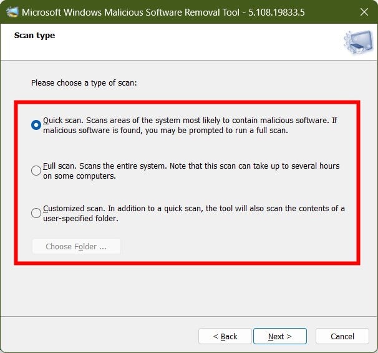Go back with the Back button
The height and width of the screenshot is (353, 378).
[x=225, y=336]
